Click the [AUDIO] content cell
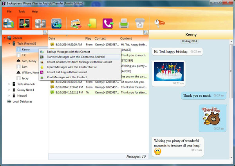 tap(126, 71)
